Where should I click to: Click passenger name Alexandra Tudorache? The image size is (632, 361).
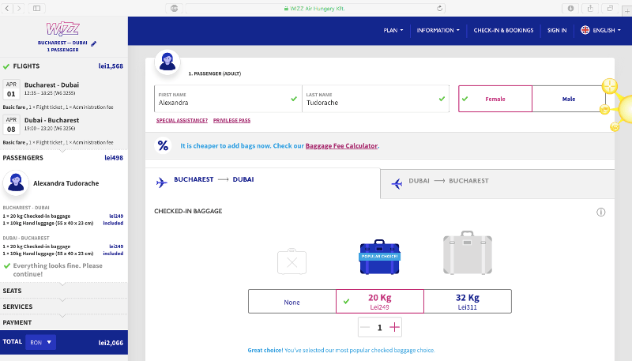tap(66, 183)
